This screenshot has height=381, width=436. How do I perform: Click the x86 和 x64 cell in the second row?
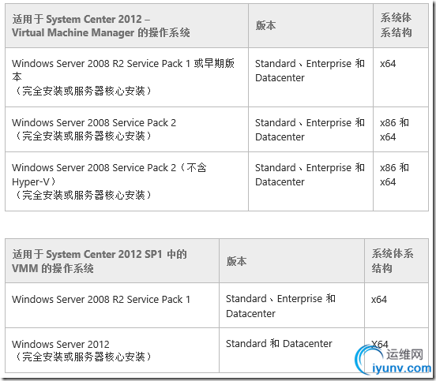(401, 129)
